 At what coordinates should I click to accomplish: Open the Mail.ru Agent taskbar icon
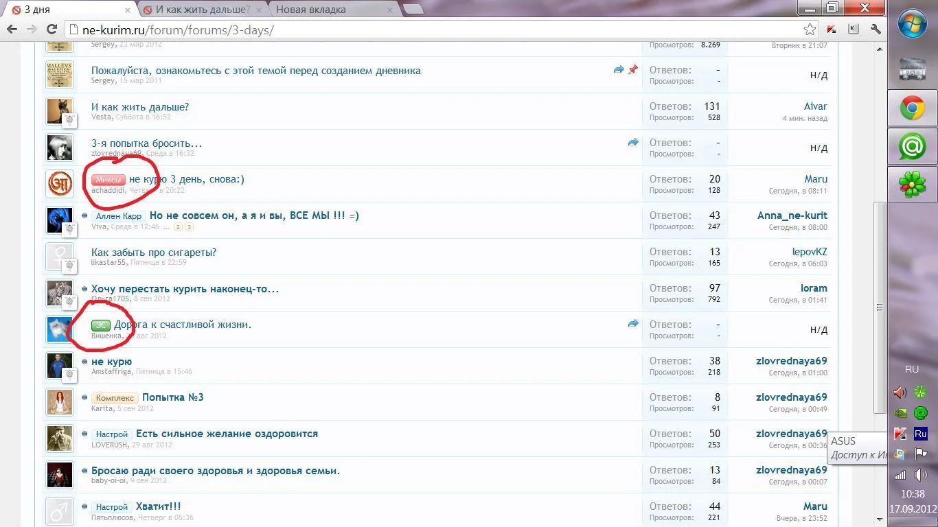(913, 146)
